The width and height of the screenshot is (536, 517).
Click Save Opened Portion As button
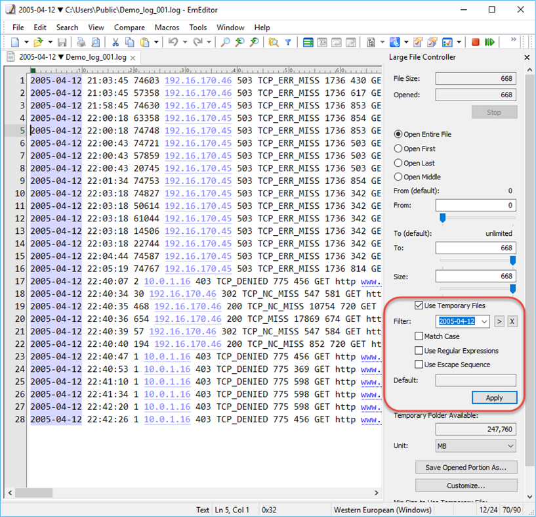466,467
